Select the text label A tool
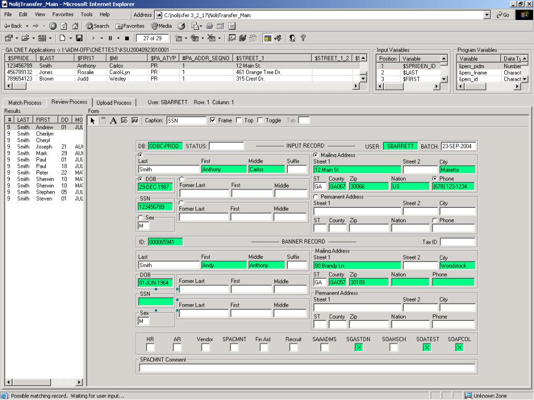534x400 pixels. pyautogui.click(x=113, y=120)
